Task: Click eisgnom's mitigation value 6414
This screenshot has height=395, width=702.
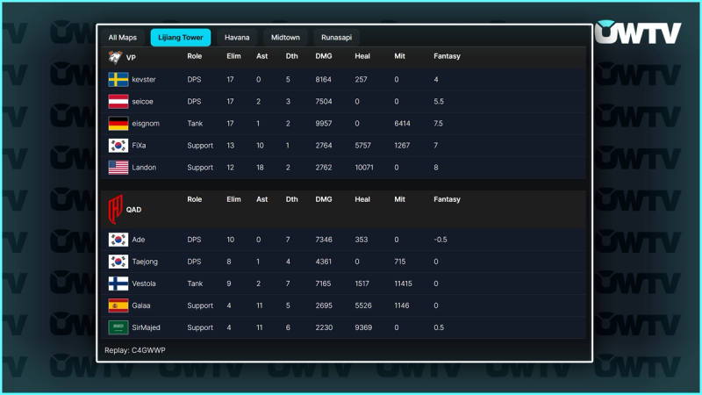Action: click(x=402, y=124)
